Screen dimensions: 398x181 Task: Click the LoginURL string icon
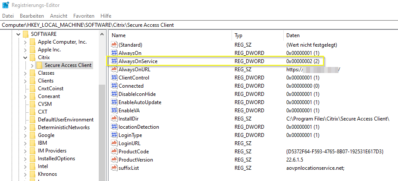(x=114, y=143)
